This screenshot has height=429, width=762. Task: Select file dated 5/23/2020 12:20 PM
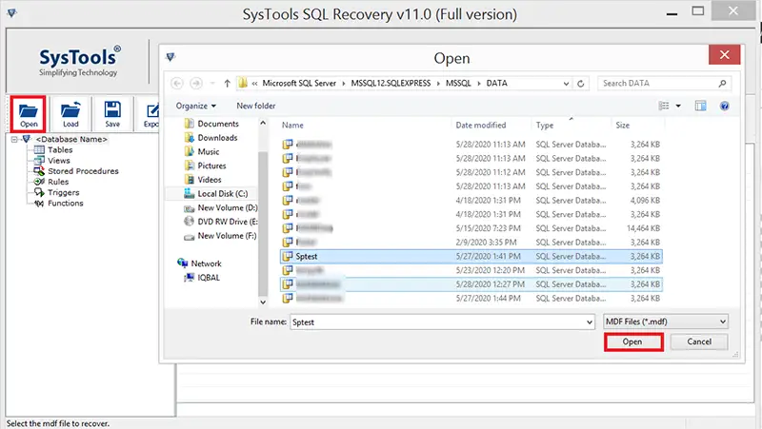pos(471,270)
